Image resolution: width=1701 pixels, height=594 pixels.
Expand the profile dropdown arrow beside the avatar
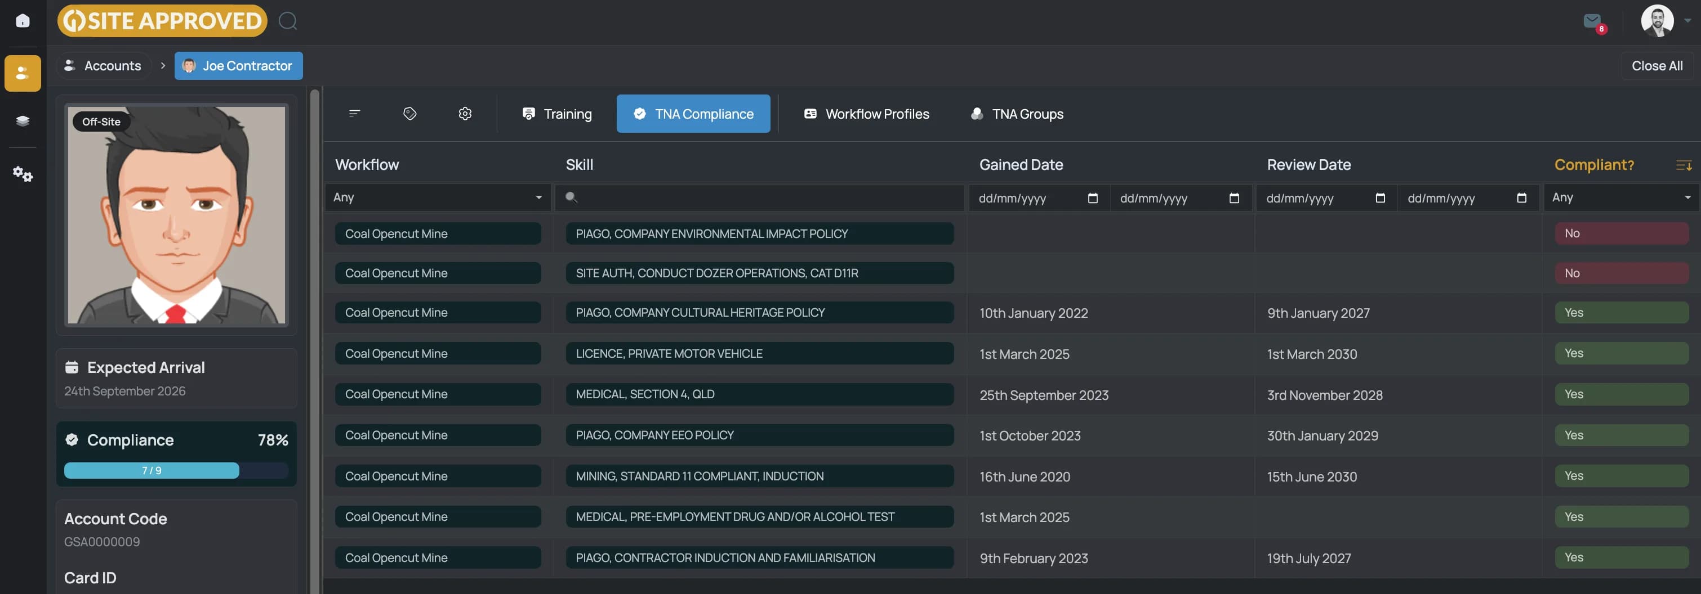tap(1687, 20)
